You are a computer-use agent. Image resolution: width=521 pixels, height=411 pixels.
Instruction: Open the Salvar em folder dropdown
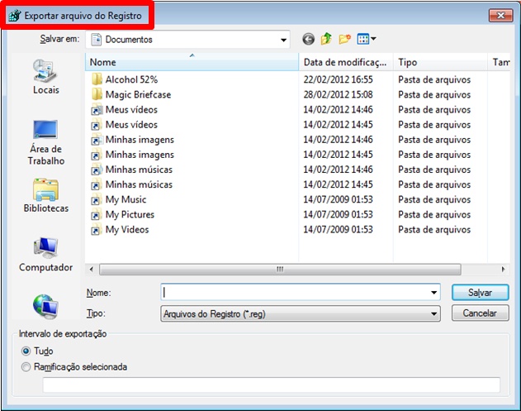pos(283,40)
